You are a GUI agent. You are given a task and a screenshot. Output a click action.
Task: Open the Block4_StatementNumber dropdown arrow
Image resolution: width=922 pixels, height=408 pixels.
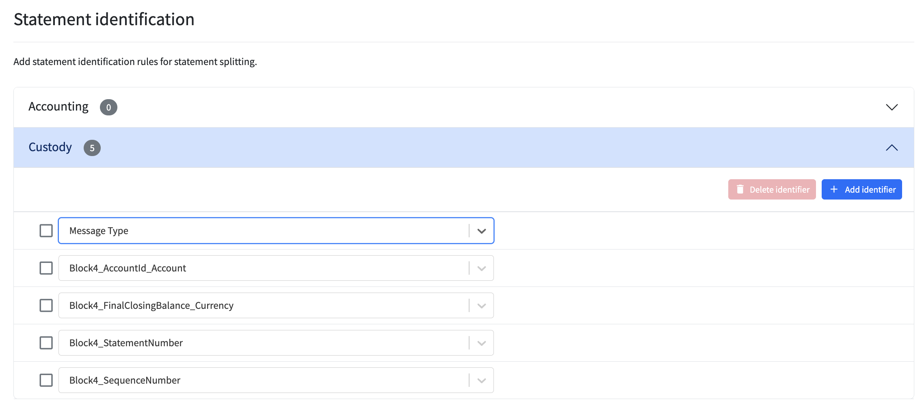482,343
